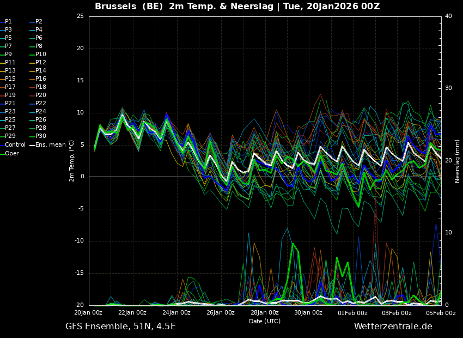
Task: Click the P1 legend entry
Action: pyautogui.click(x=6, y=22)
